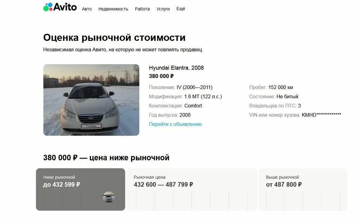Open the Услуги section
This screenshot has height=222, width=357.
click(x=163, y=9)
